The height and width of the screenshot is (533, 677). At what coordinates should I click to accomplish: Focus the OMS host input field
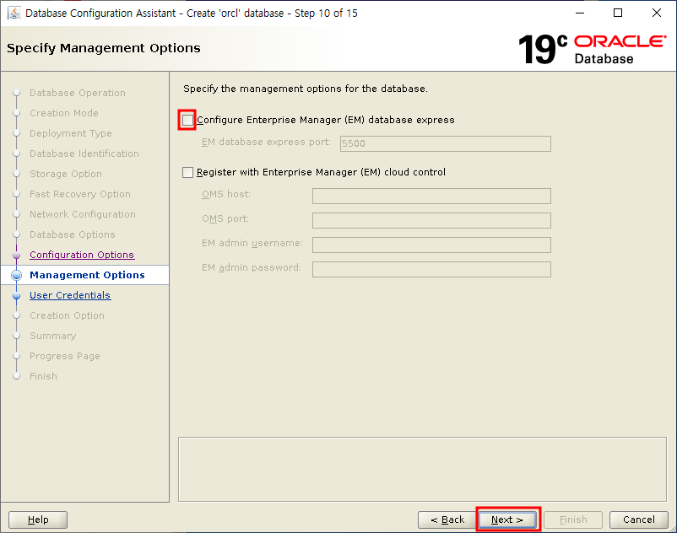click(x=431, y=196)
